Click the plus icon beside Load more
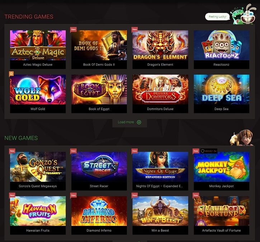This screenshot has height=242, width=260. click(x=139, y=122)
